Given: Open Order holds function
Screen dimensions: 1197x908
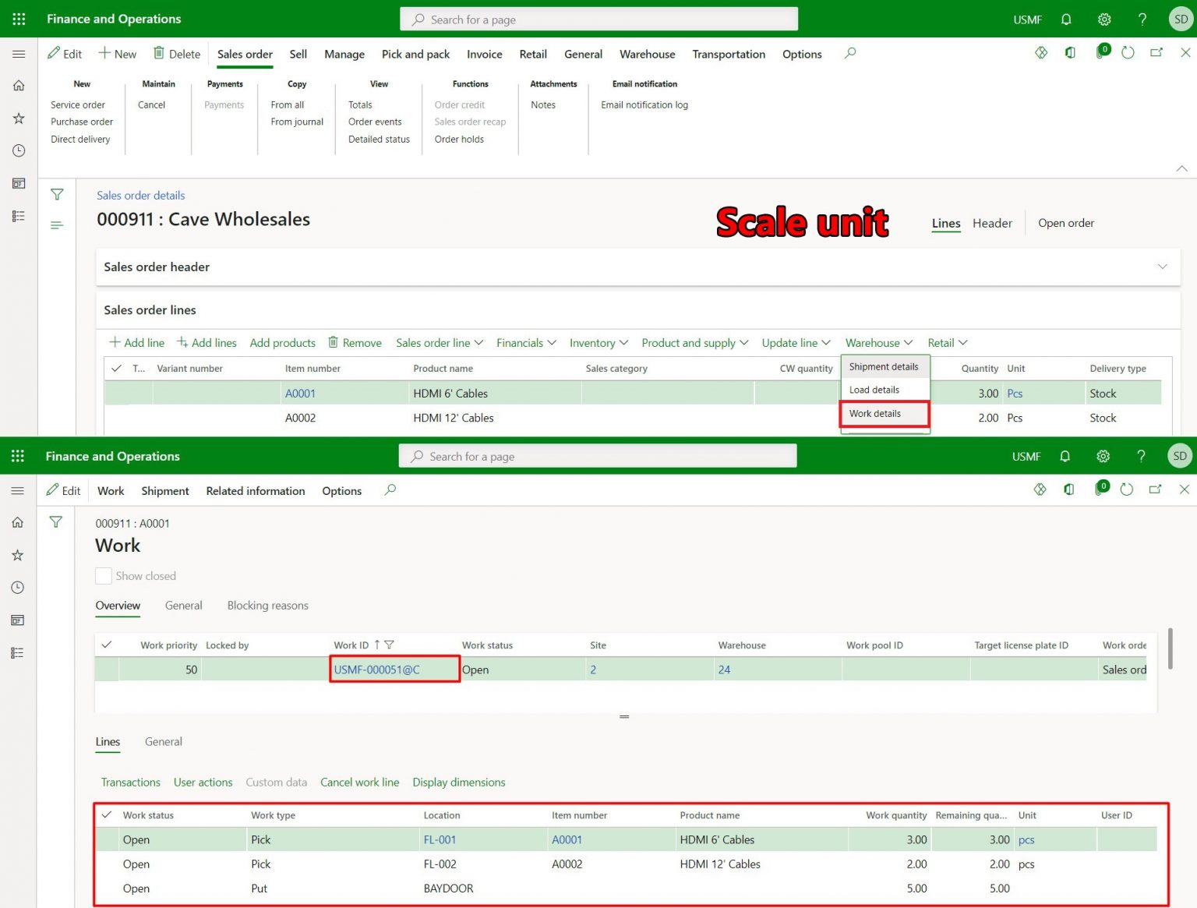Looking at the screenshot, I should pos(459,140).
